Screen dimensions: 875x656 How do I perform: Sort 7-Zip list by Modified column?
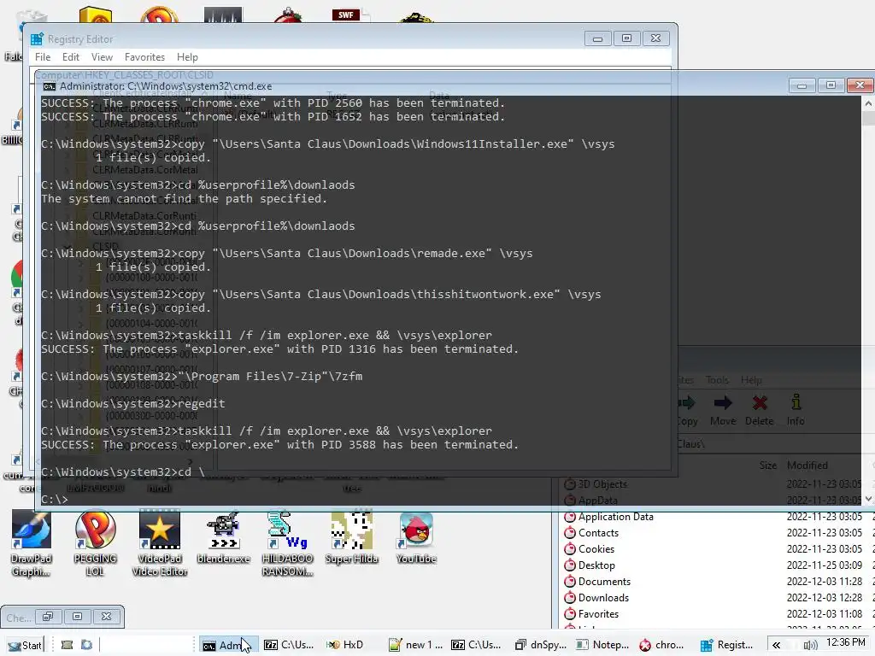click(807, 466)
